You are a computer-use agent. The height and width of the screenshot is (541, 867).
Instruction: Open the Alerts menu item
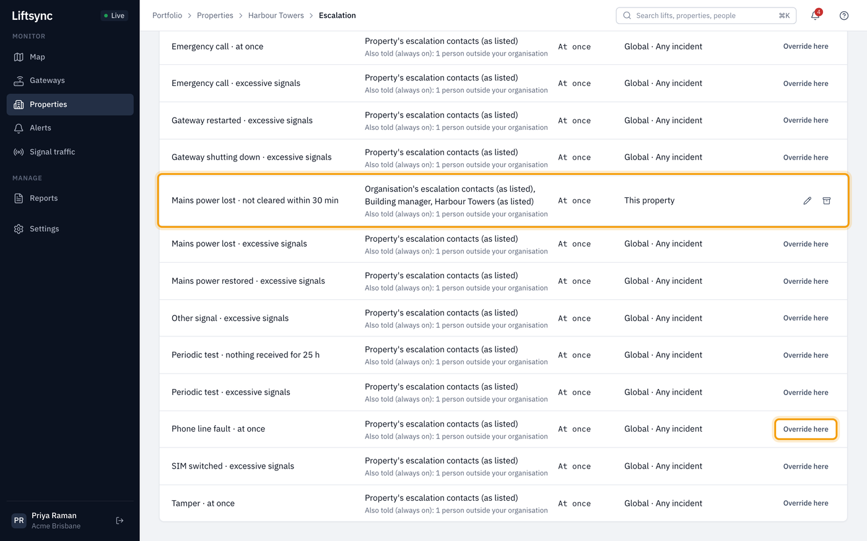(70, 128)
